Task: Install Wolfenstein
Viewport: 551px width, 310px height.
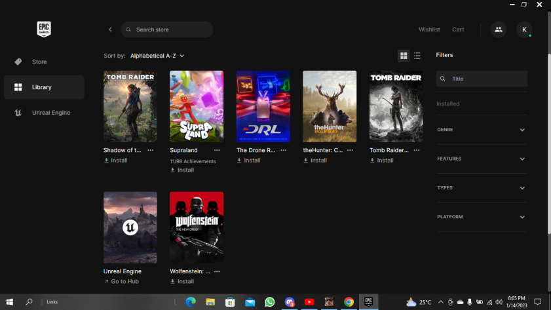Action: (182, 282)
